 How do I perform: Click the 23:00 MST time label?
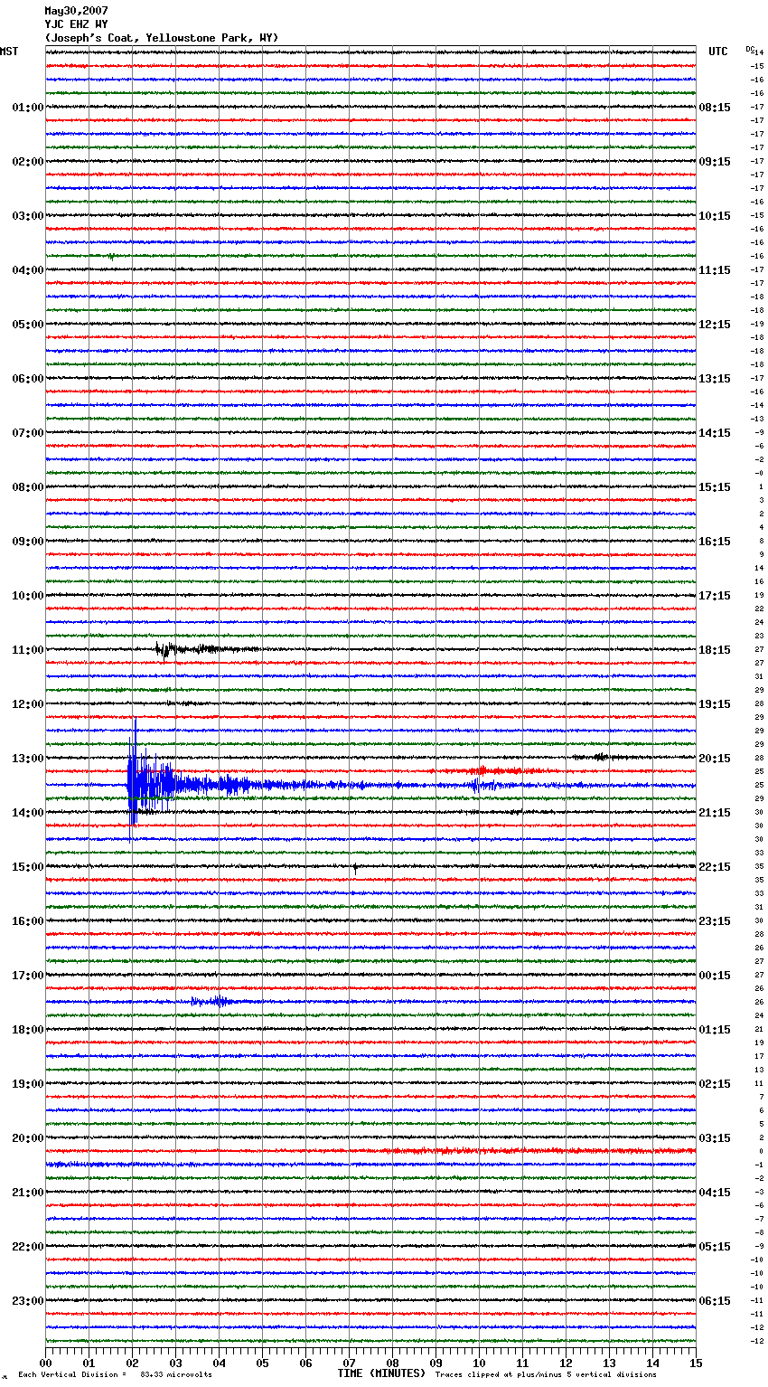pyautogui.click(x=28, y=1301)
